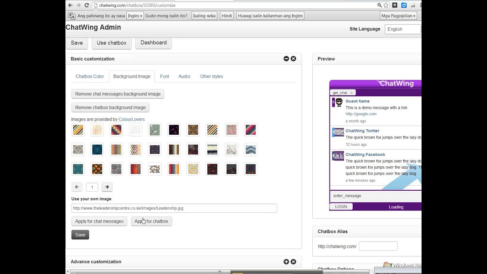Screen dimensions: 487x274
Task: Go to next image page with right arrow
Action: coord(107,187)
